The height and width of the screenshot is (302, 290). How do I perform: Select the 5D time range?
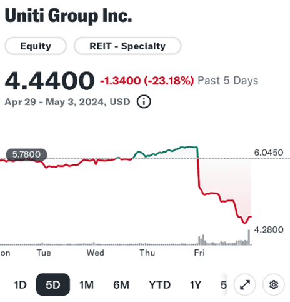[x=53, y=284]
